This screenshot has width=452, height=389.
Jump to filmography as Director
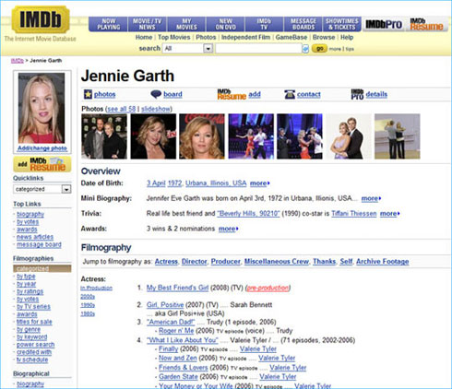tap(195, 262)
